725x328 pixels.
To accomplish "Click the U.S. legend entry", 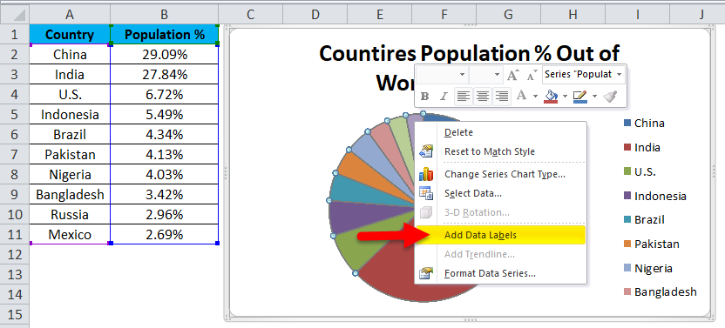I will [640, 172].
